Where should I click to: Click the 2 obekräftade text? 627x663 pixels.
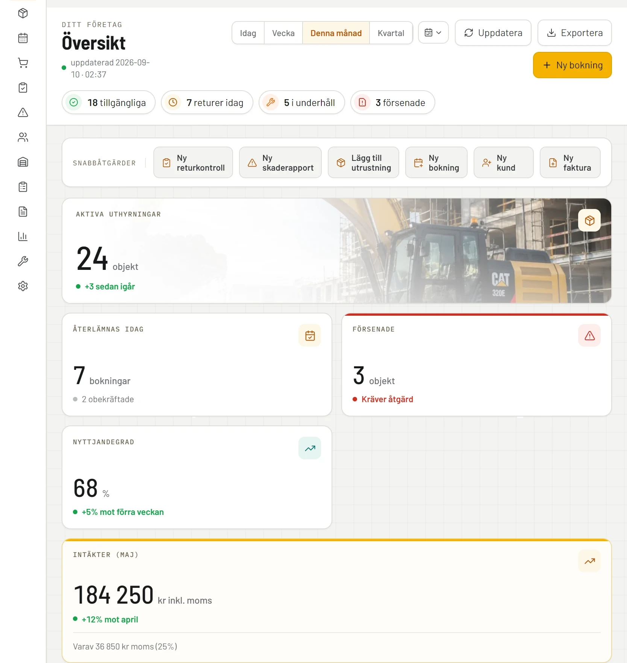pos(108,400)
